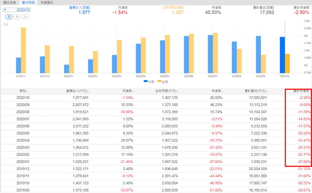
Task: Click monthly growth value 28.07%
Action: [x=127, y=140]
